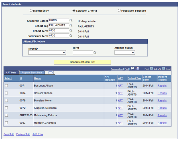The image size is (179, 141).
Task: Open Results for Bostock,Dianne
Action: coord(162,93)
